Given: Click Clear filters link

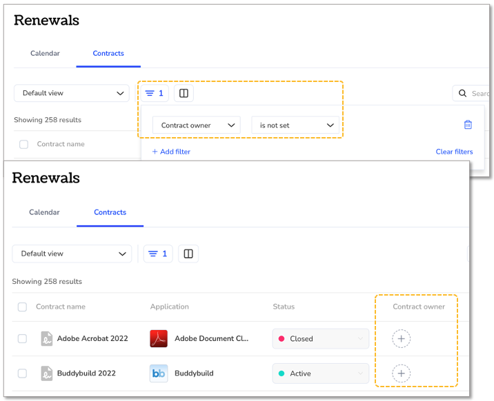Looking at the screenshot, I should (454, 152).
